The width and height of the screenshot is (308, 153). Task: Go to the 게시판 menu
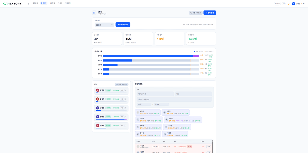(x=60, y=3)
